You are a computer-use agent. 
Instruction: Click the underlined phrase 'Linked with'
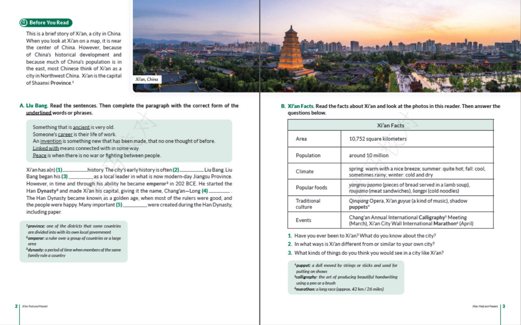coord(46,148)
